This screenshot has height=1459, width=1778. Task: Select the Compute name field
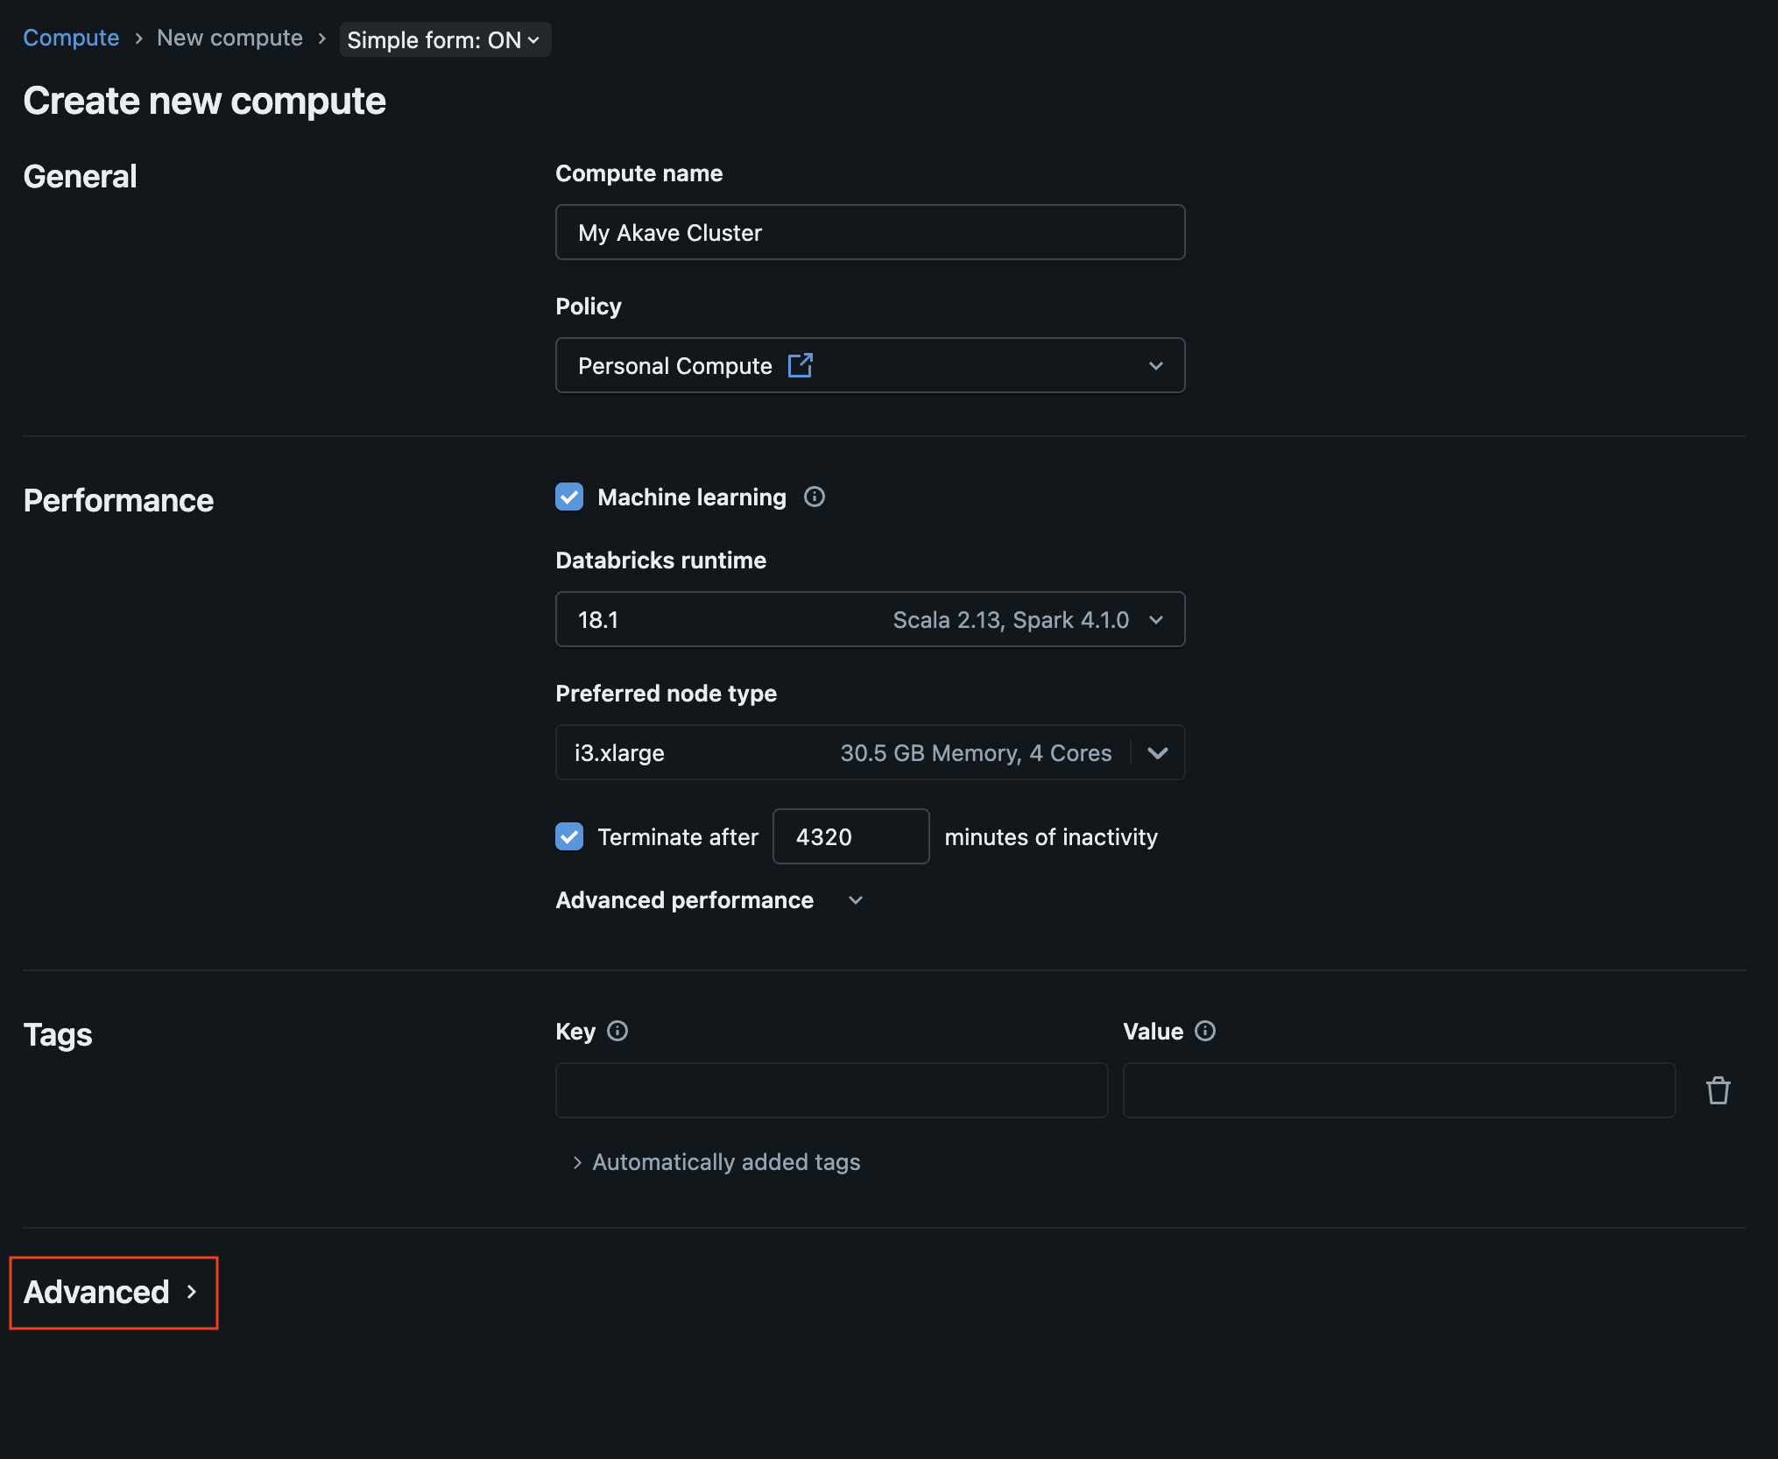[870, 232]
